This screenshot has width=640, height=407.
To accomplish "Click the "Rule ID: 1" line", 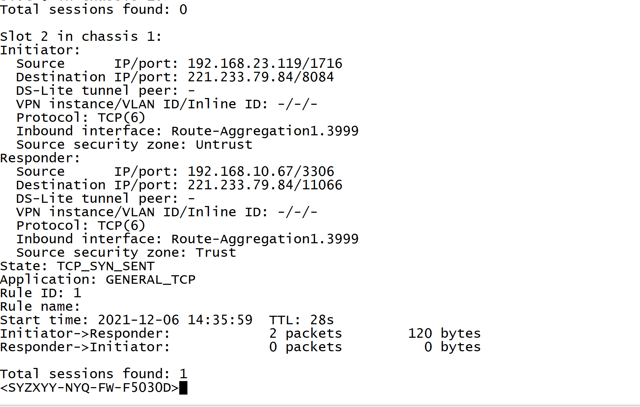I will (41, 293).
